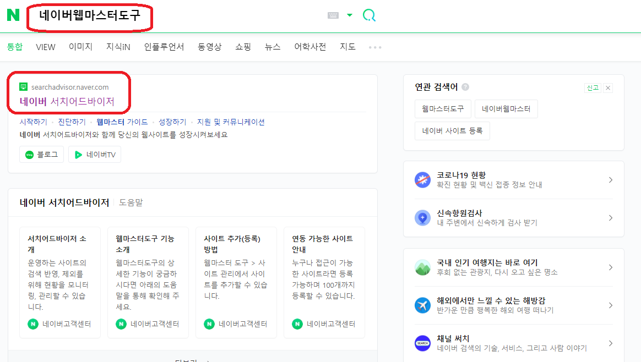641x362 pixels.
Task: Open the 신속항원검사 entry
Action: [x=514, y=218]
